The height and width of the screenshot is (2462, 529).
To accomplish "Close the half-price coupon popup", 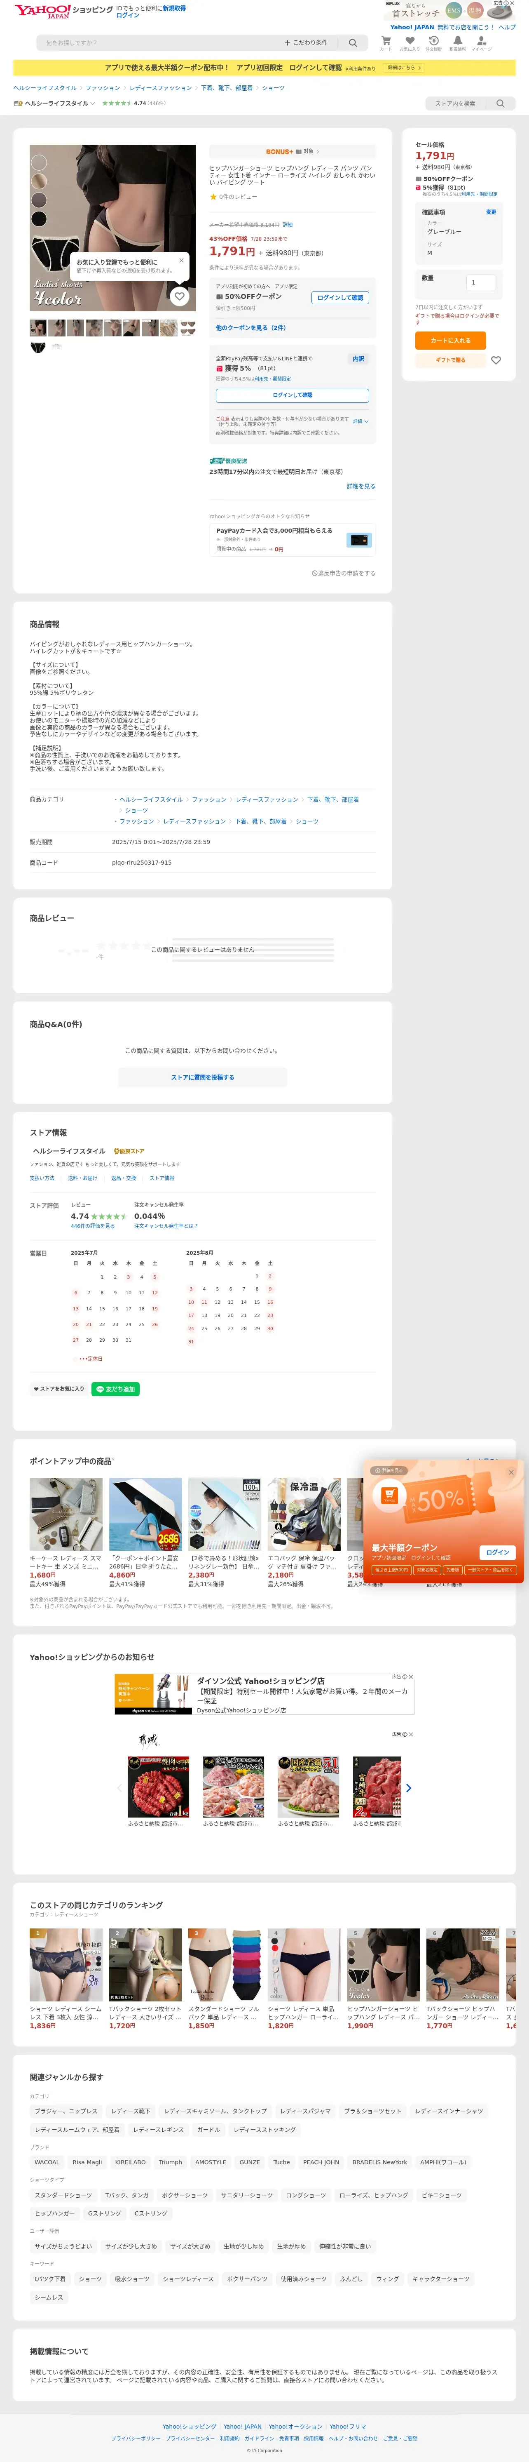I will [x=511, y=1473].
